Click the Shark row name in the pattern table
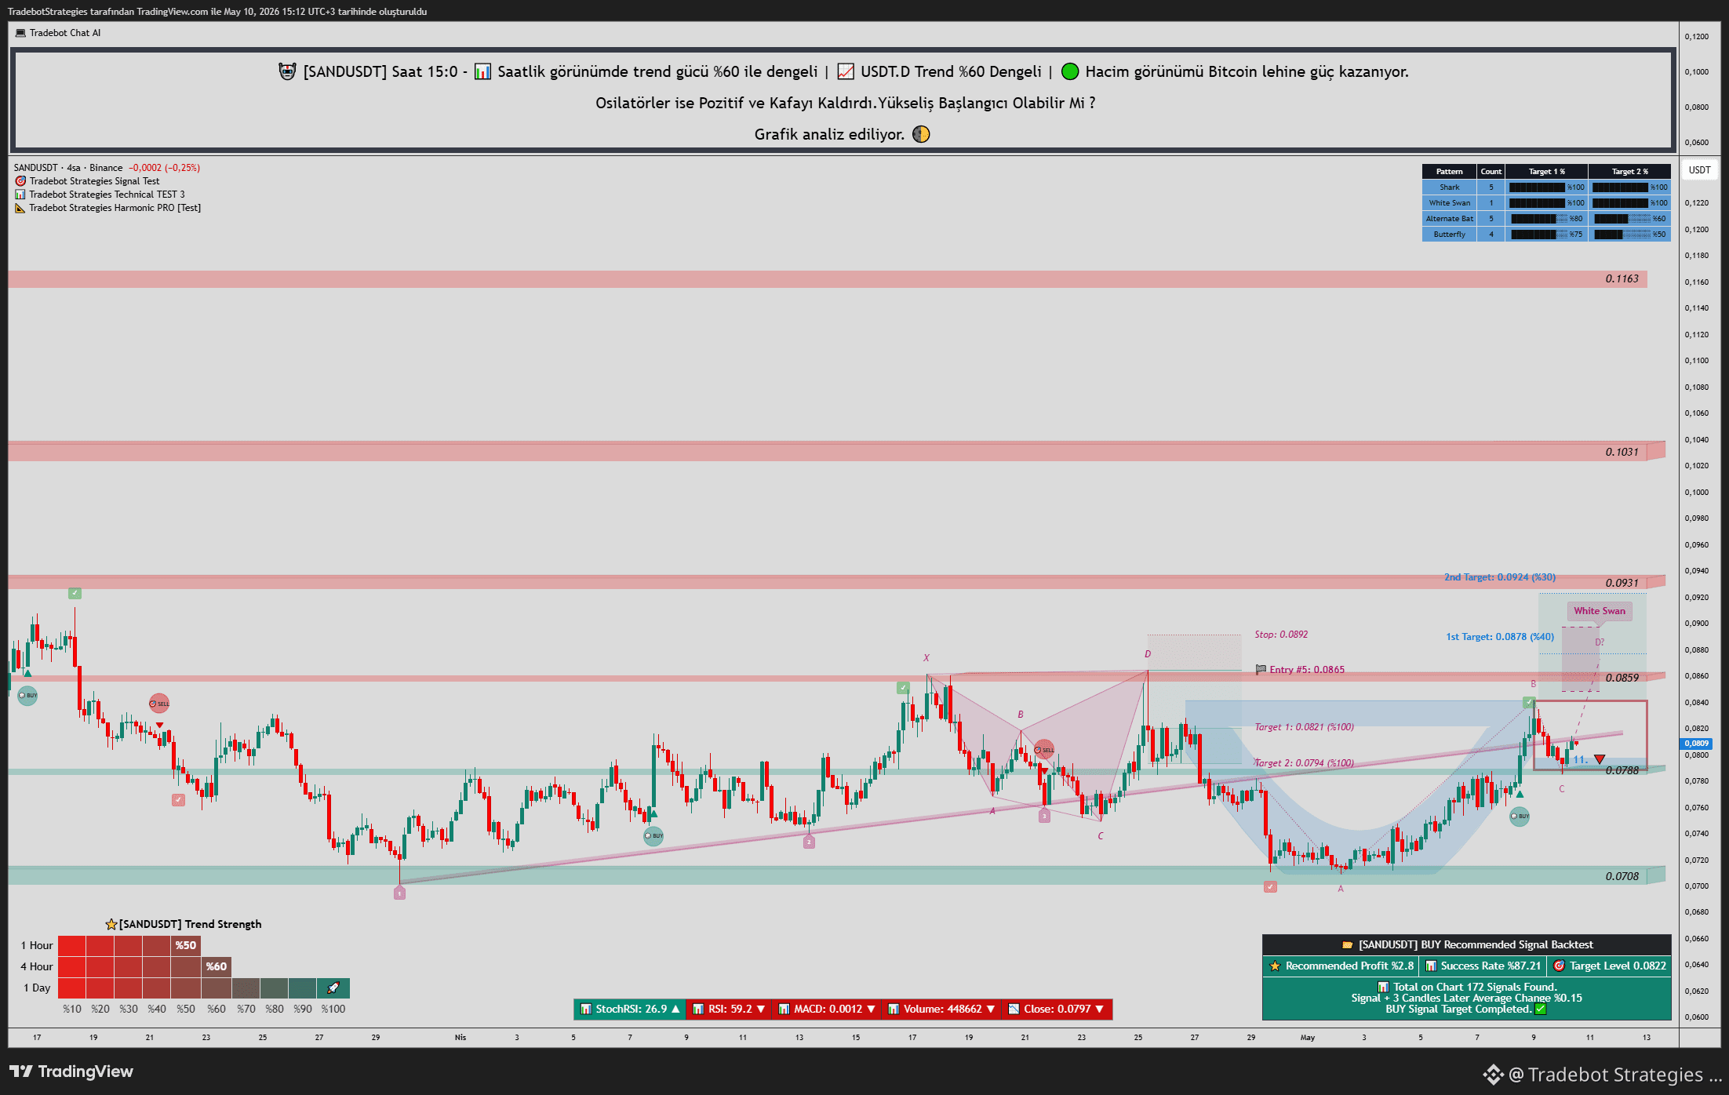 tap(1450, 187)
